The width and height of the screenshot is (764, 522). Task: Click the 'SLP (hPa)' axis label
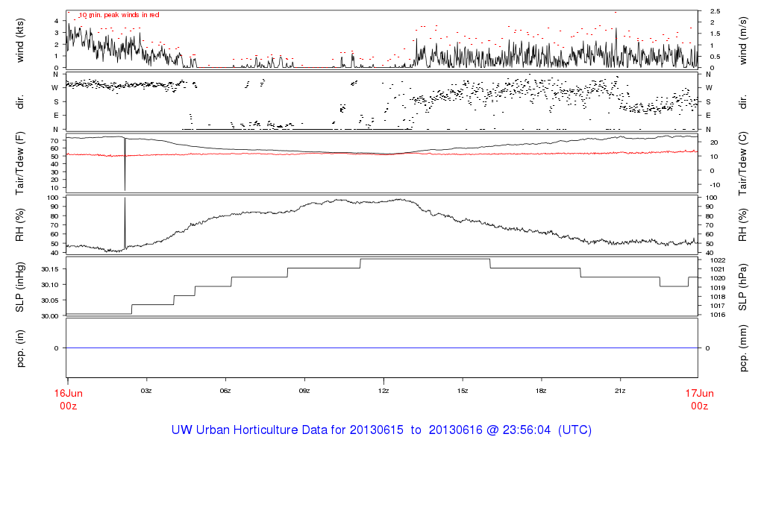tap(742, 287)
